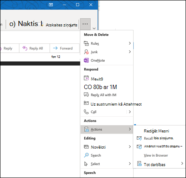Expand the Rules submenu arrow
Image resolution: width=186 pixels, height=178 pixels.
[130, 43]
